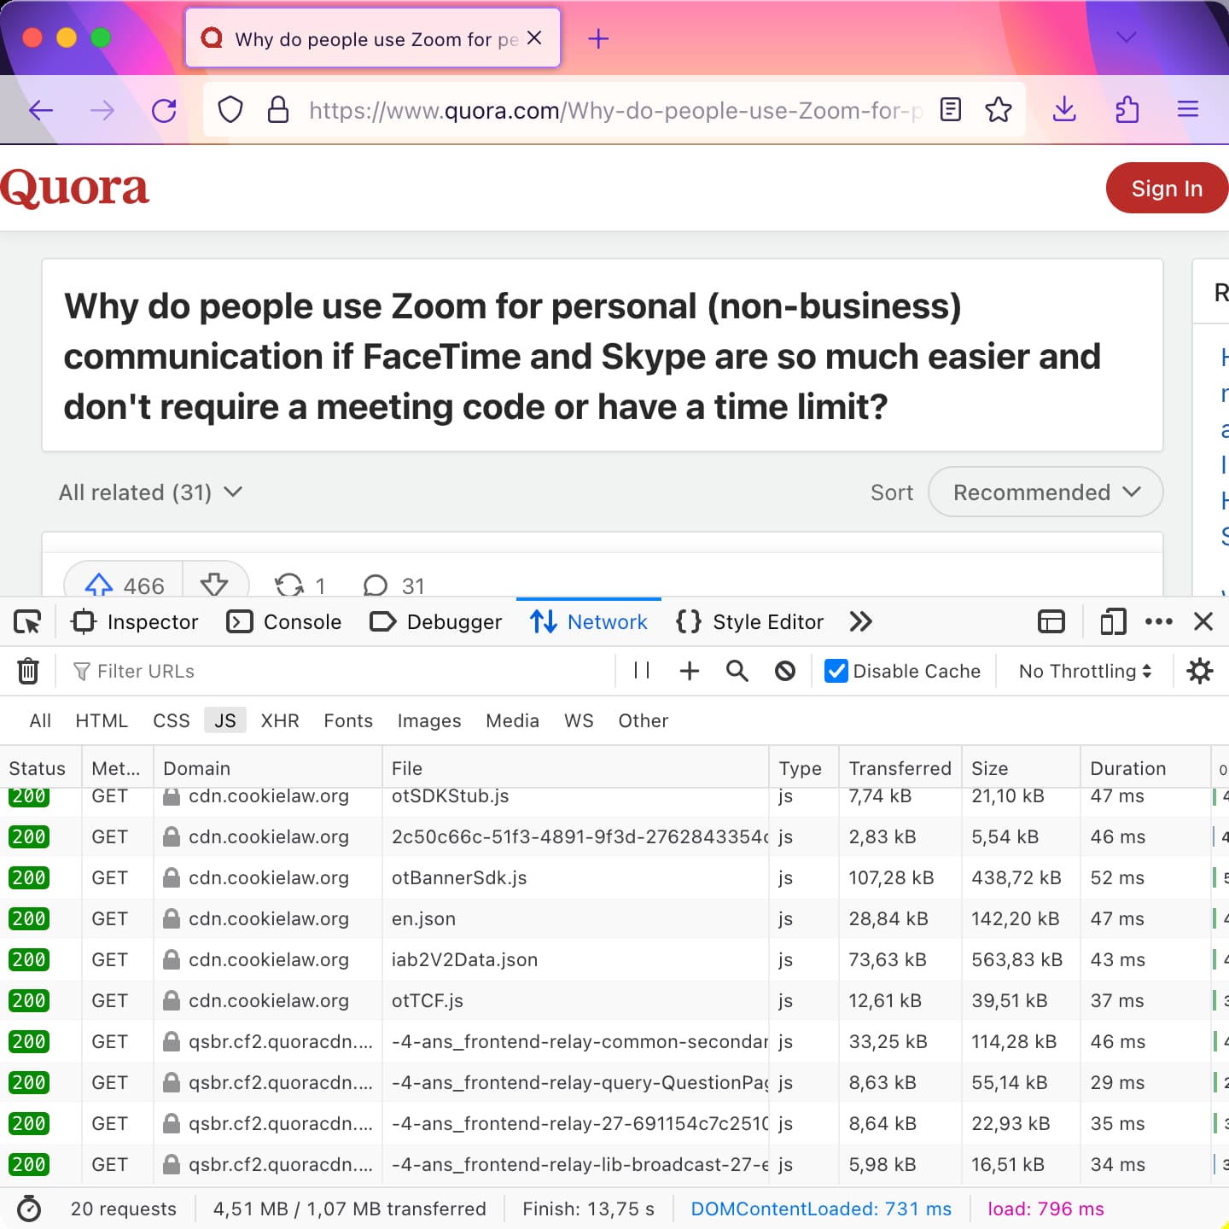Open the network request search
The height and width of the screenshot is (1229, 1229).
point(736,671)
